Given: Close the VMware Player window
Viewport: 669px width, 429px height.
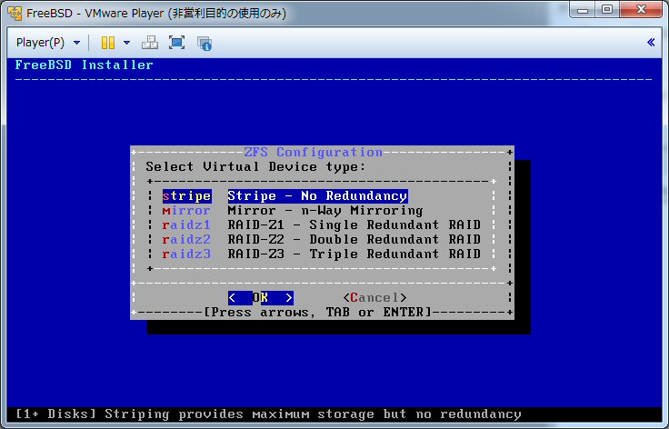Looking at the screenshot, I should pos(641,10).
